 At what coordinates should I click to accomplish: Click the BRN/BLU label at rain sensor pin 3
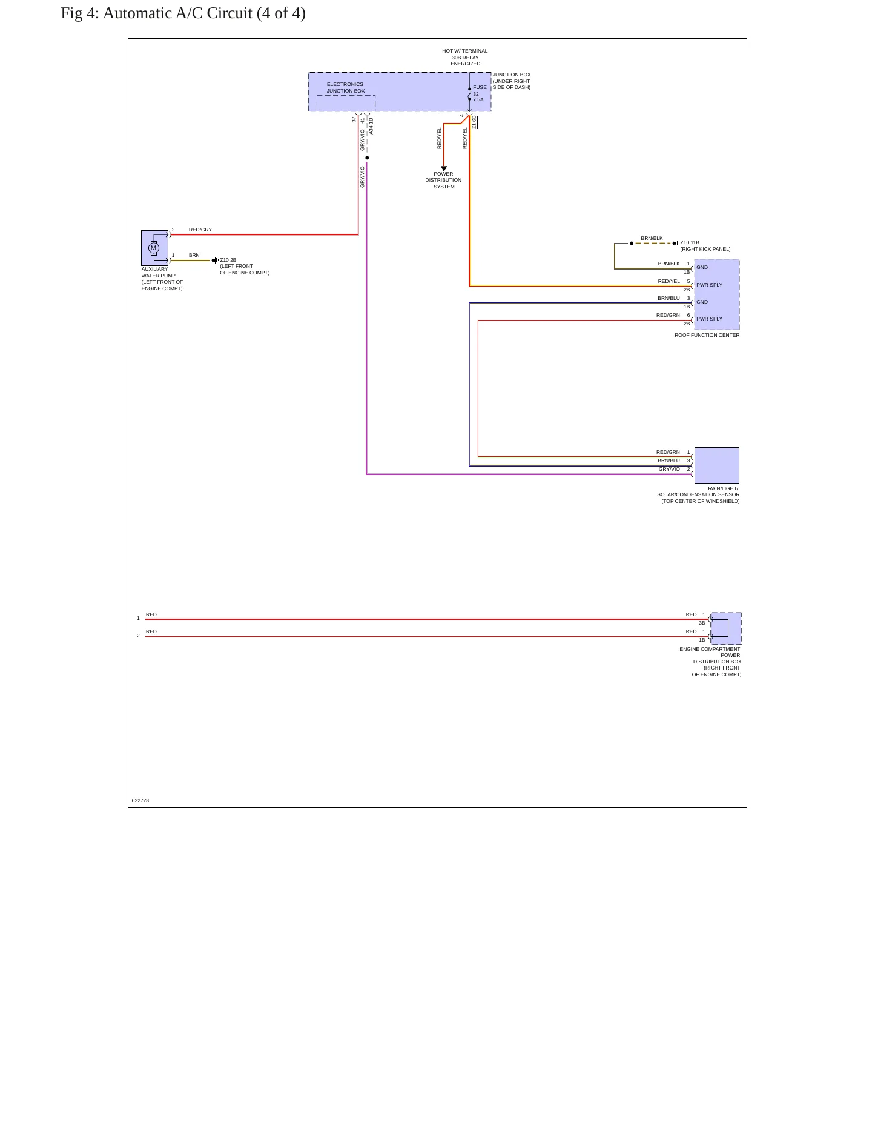click(x=669, y=460)
